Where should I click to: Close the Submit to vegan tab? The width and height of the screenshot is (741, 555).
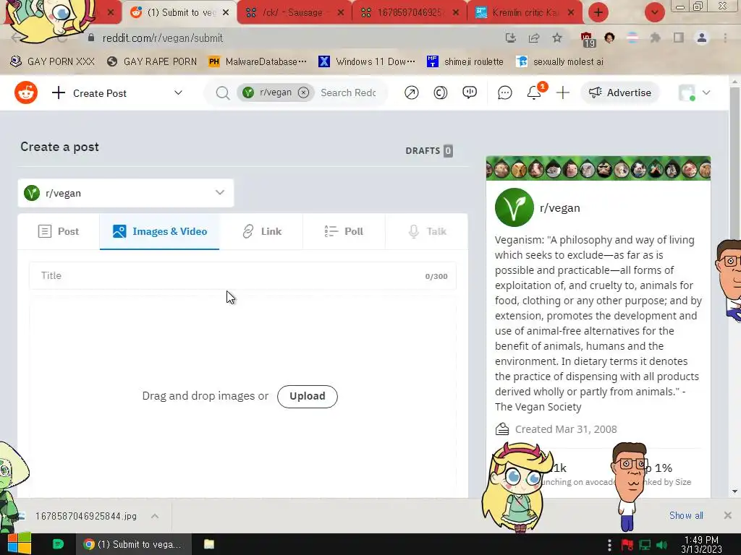(x=226, y=13)
